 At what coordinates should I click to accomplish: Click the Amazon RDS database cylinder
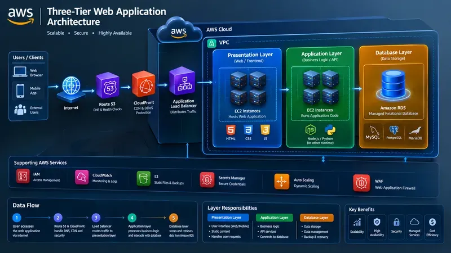[x=393, y=84]
